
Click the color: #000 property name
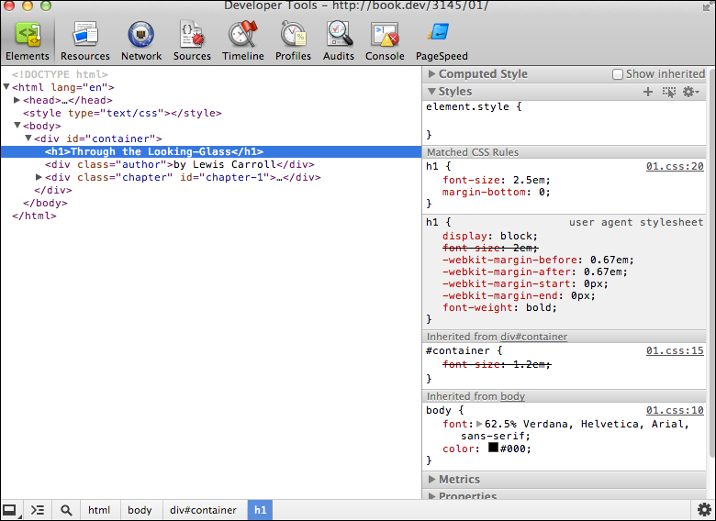tap(458, 449)
